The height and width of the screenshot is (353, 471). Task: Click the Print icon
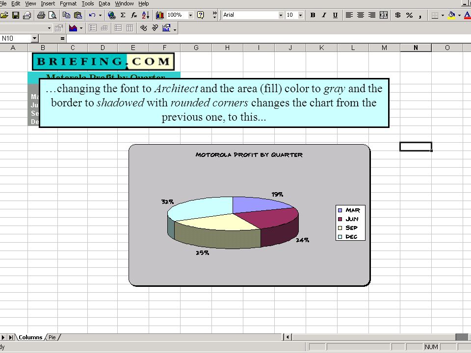pos(41,15)
